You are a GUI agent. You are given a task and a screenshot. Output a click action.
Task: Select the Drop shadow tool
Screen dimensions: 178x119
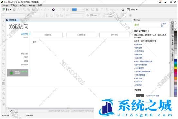pyautogui.click(x=3, y=79)
